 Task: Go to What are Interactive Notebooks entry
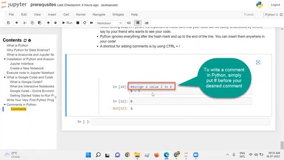[x=32, y=86]
